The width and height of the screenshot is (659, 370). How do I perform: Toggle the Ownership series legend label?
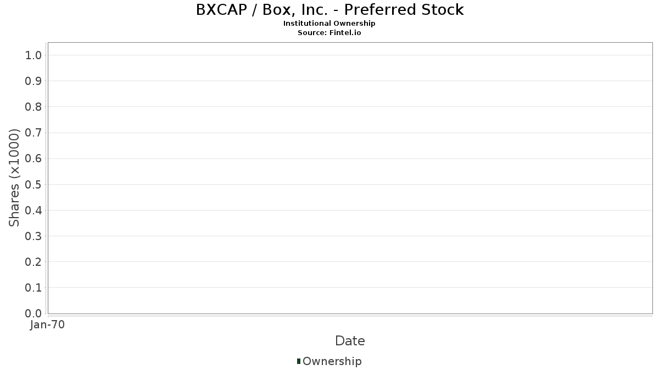tap(332, 361)
